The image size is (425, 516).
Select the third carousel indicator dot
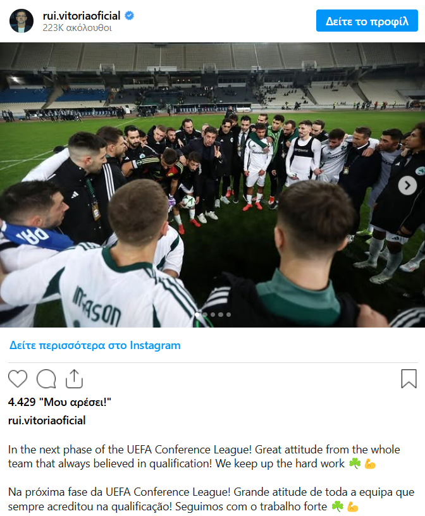[213, 315]
